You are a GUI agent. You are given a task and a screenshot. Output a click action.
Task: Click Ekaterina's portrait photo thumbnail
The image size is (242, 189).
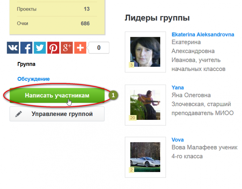[x=145, y=52]
